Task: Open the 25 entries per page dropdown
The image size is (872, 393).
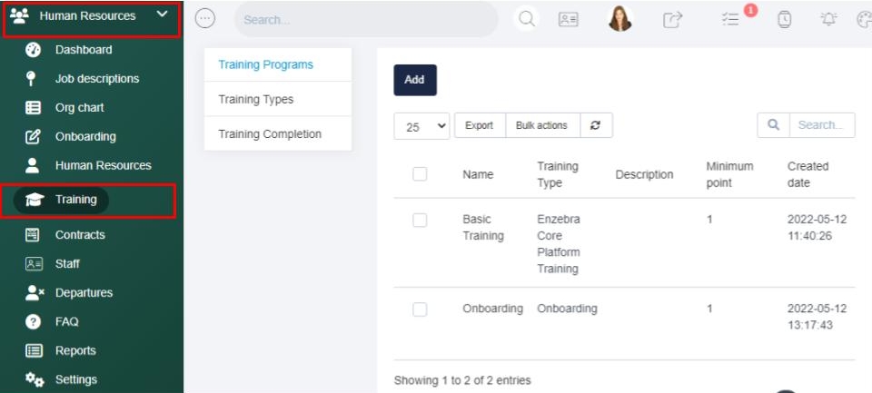Action: [422, 126]
